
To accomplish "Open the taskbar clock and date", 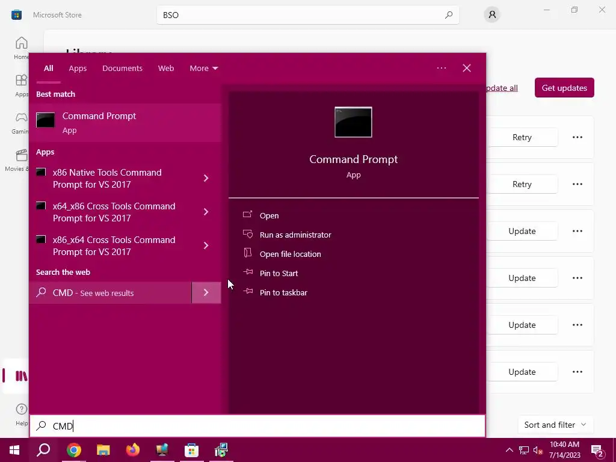I will [564, 450].
